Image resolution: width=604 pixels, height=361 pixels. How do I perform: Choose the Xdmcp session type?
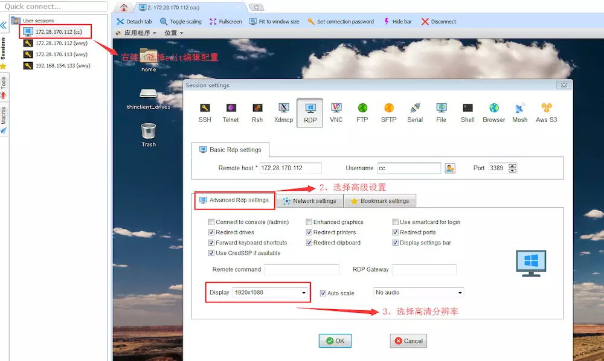(x=283, y=113)
